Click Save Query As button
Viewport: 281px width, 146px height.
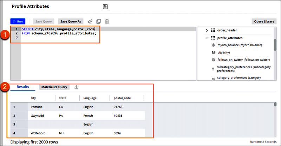tap(71, 21)
